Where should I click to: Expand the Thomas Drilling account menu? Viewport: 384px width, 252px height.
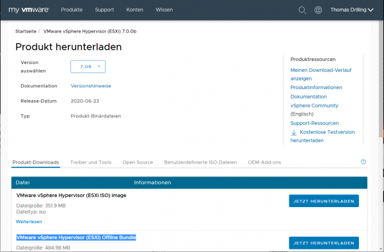point(351,10)
